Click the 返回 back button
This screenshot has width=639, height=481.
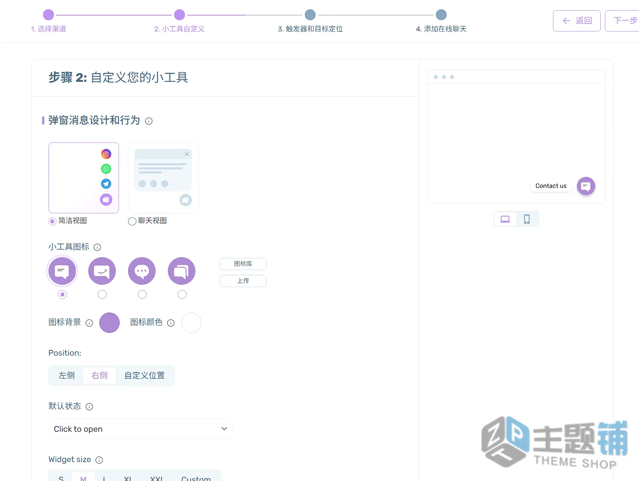point(577,21)
